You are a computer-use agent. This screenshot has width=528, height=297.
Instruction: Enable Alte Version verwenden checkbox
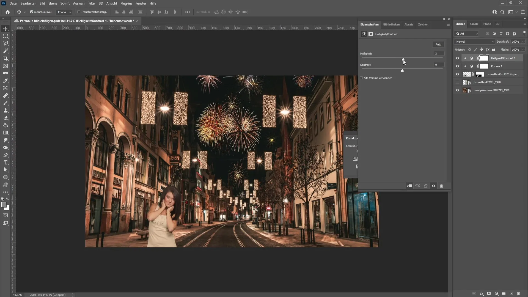(362, 78)
